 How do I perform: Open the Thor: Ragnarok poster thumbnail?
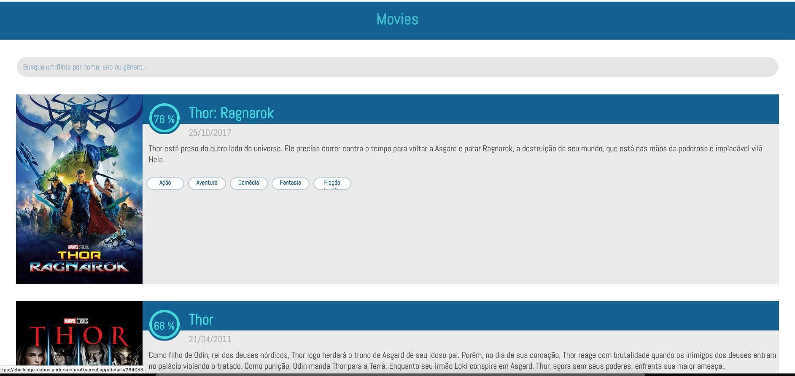click(x=79, y=189)
